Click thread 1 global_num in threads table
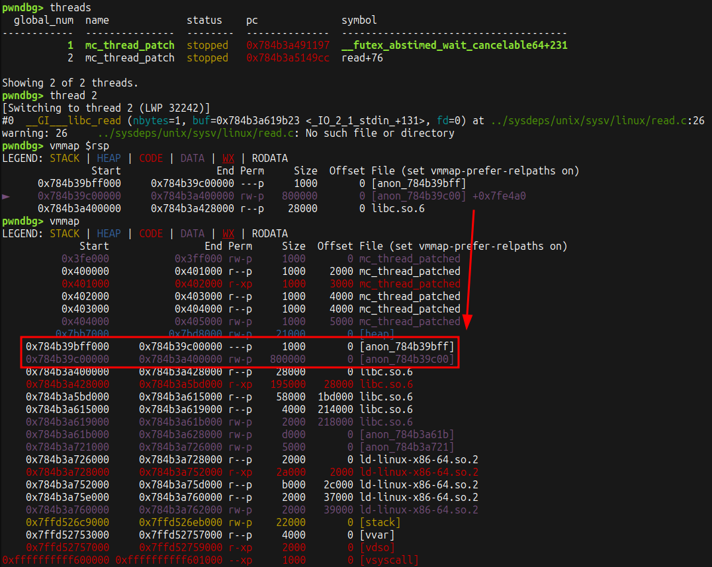Screen dimensions: 712x567 coord(70,46)
